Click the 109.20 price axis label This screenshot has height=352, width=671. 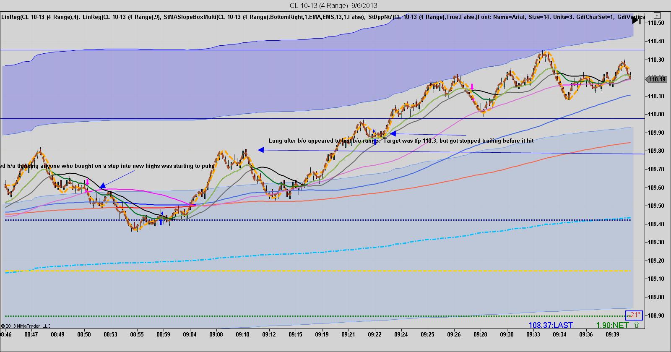point(656,261)
